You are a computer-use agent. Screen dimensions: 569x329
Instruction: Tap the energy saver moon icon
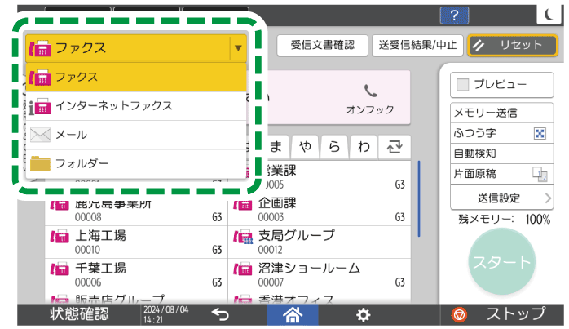(x=549, y=15)
